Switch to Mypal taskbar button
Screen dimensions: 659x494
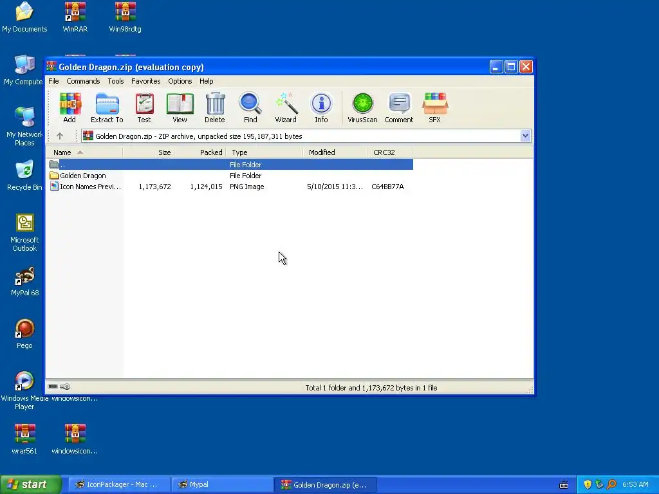(x=222, y=484)
